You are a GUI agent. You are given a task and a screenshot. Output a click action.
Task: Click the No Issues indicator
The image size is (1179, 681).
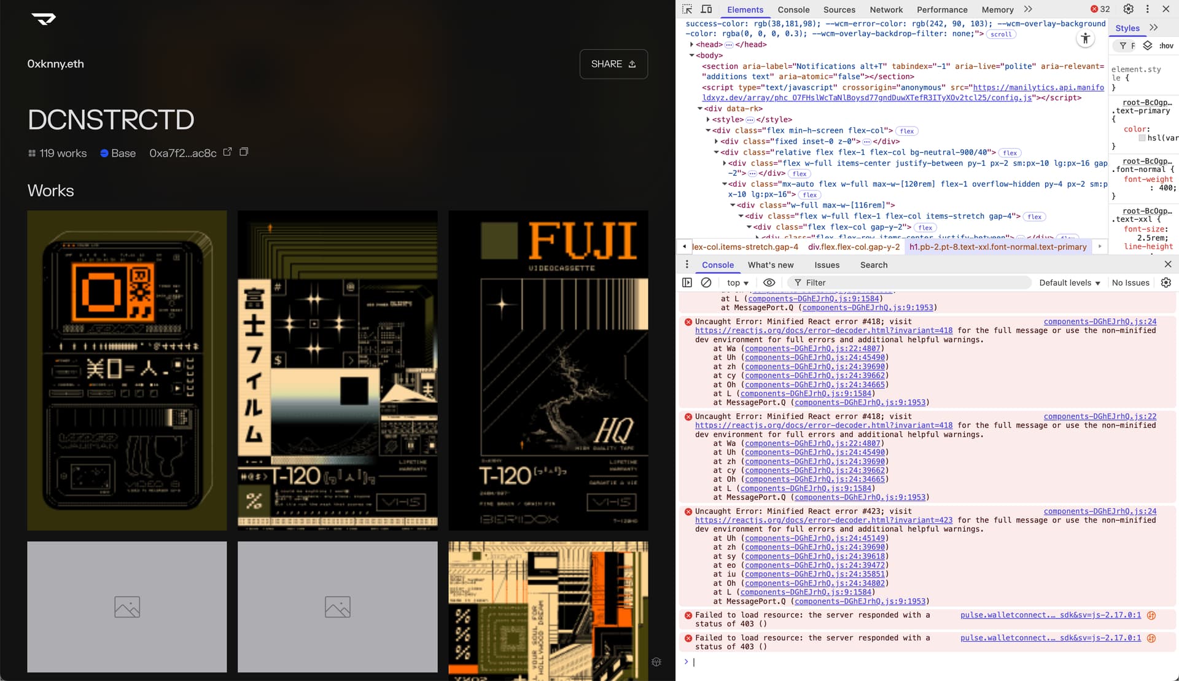pyautogui.click(x=1130, y=282)
